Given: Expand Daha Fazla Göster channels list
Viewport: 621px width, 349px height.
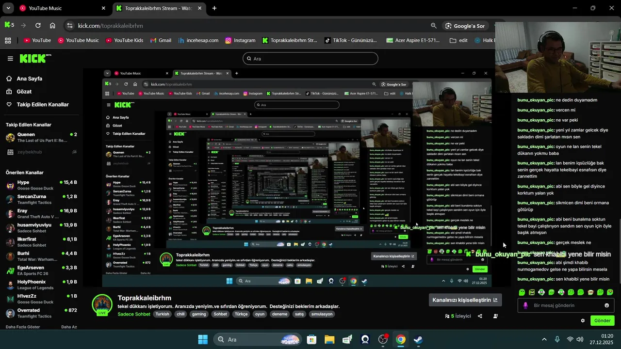Looking at the screenshot, I should coord(23,327).
